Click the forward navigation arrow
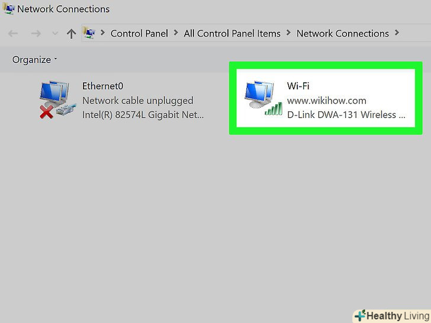Image resolution: width=431 pixels, height=323 pixels. (36, 34)
